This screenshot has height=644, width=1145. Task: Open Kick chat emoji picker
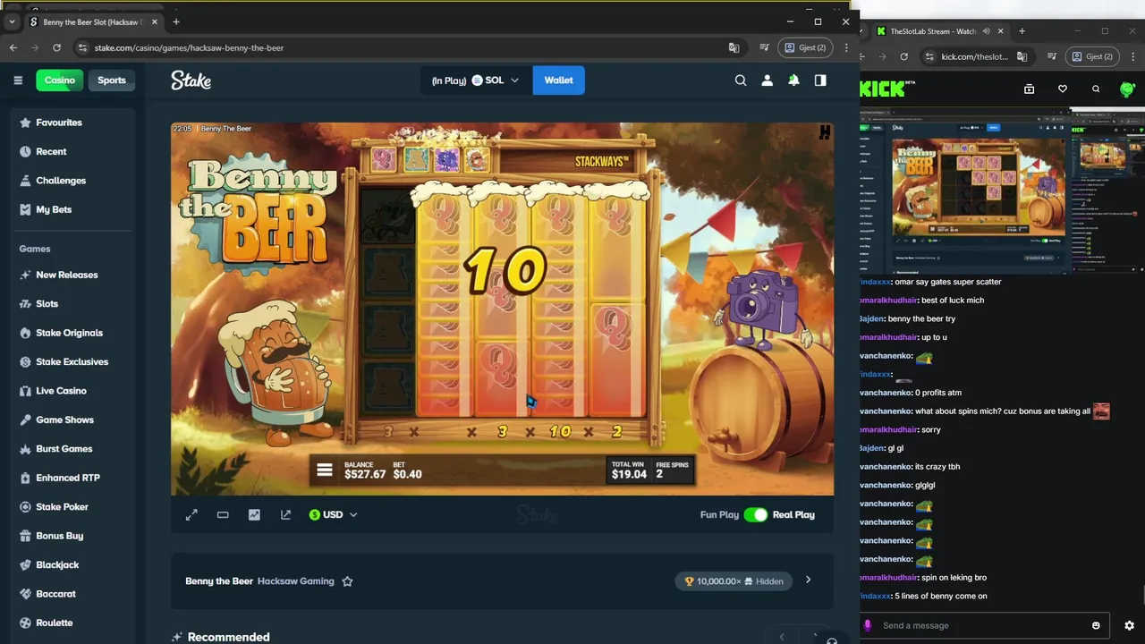pyautogui.click(x=1096, y=625)
